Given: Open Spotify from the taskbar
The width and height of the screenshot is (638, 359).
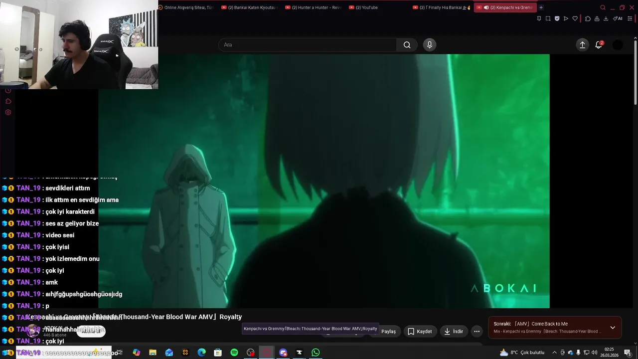Looking at the screenshot, I should (234, 353).
